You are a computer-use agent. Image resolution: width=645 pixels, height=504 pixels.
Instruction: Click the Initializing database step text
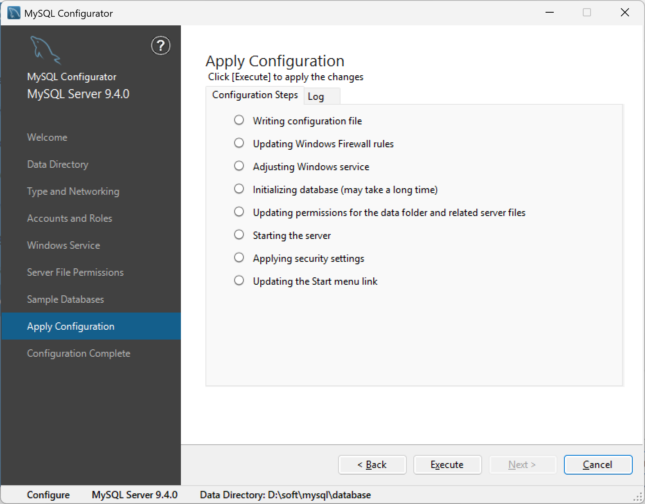click(x=345, y=190)
